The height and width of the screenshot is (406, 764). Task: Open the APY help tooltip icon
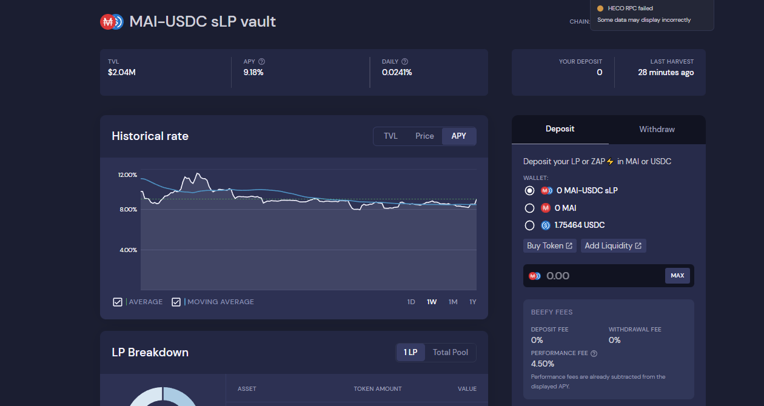coord(262,62)
